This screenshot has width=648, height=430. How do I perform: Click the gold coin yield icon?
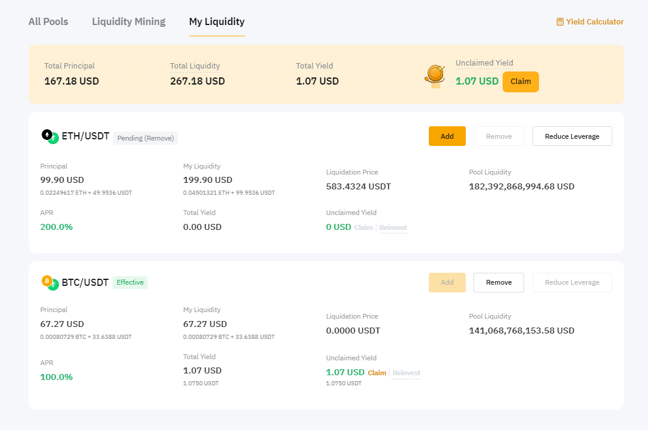[x=435, y=76]
